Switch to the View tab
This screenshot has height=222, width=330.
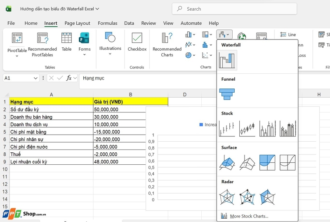(x=168, y=23)
